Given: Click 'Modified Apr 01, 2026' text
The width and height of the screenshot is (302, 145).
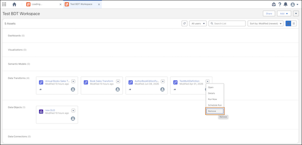Looking at the screenshot, I should (x=191, y=84).
